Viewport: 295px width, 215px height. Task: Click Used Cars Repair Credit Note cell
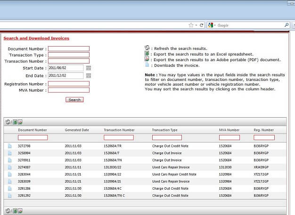(174, 174)
